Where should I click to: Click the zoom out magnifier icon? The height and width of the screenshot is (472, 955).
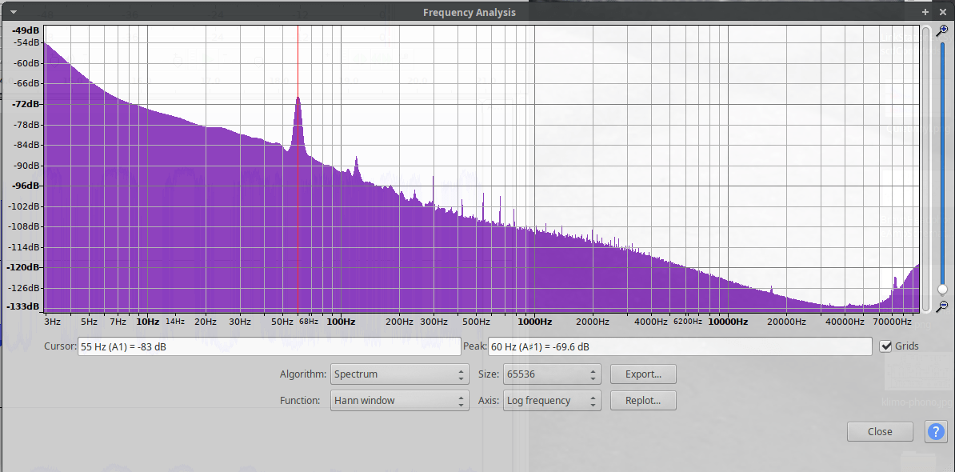(942, 305)
